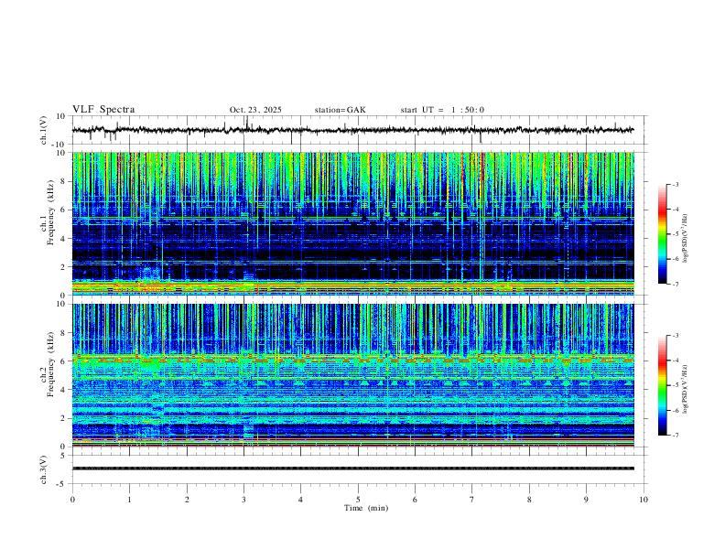Click the ch.1 voltage waveform trace

(x=352, y=130)
